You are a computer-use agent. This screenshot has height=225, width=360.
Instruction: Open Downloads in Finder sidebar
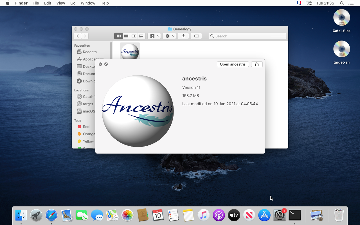(86, 81)
